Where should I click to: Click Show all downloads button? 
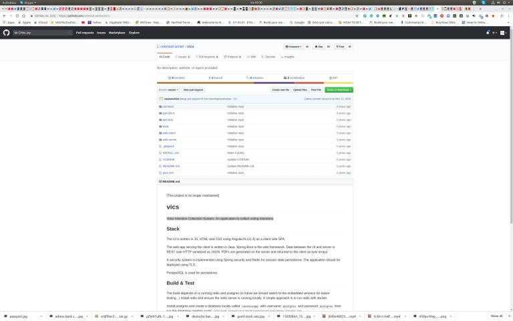pos(496,316)
